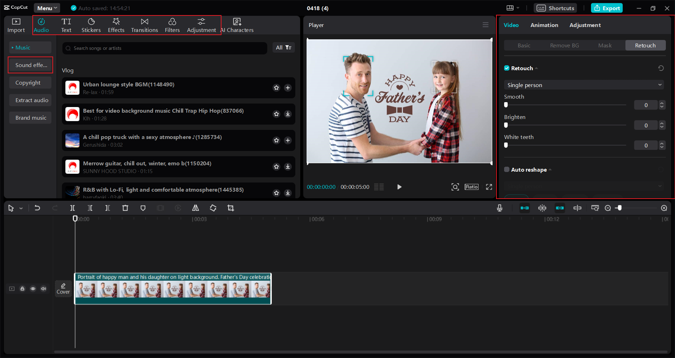Open the crop tool
The image size is (675, 358).
231,208
